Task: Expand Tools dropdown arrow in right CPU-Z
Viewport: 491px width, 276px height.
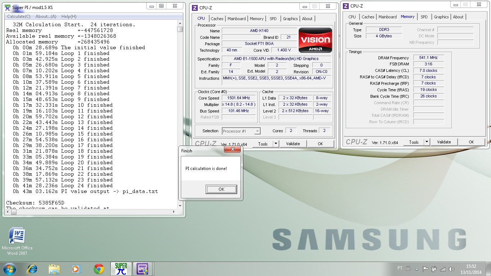Action: (427, 142)
